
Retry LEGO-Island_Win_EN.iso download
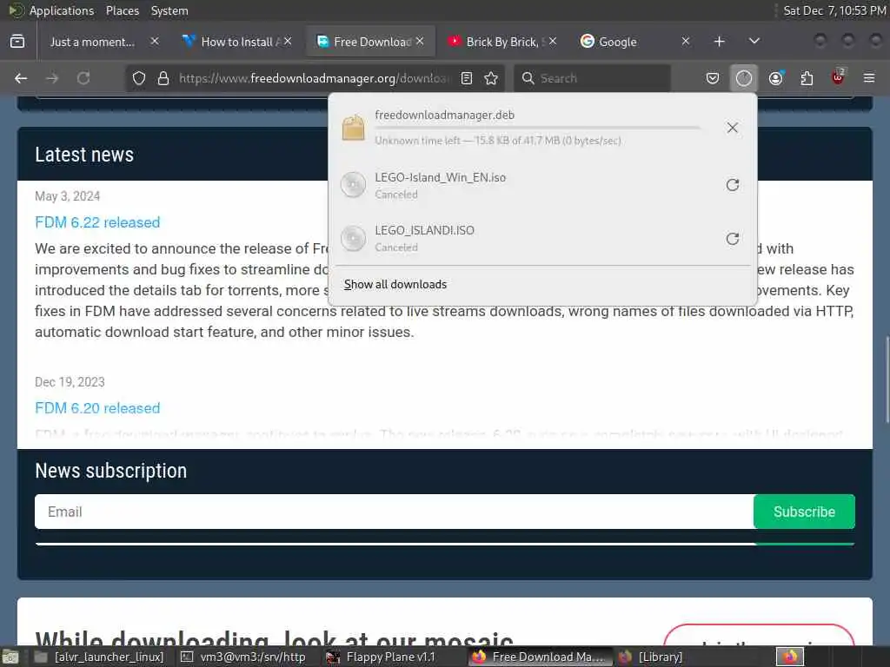coord(733,185)
